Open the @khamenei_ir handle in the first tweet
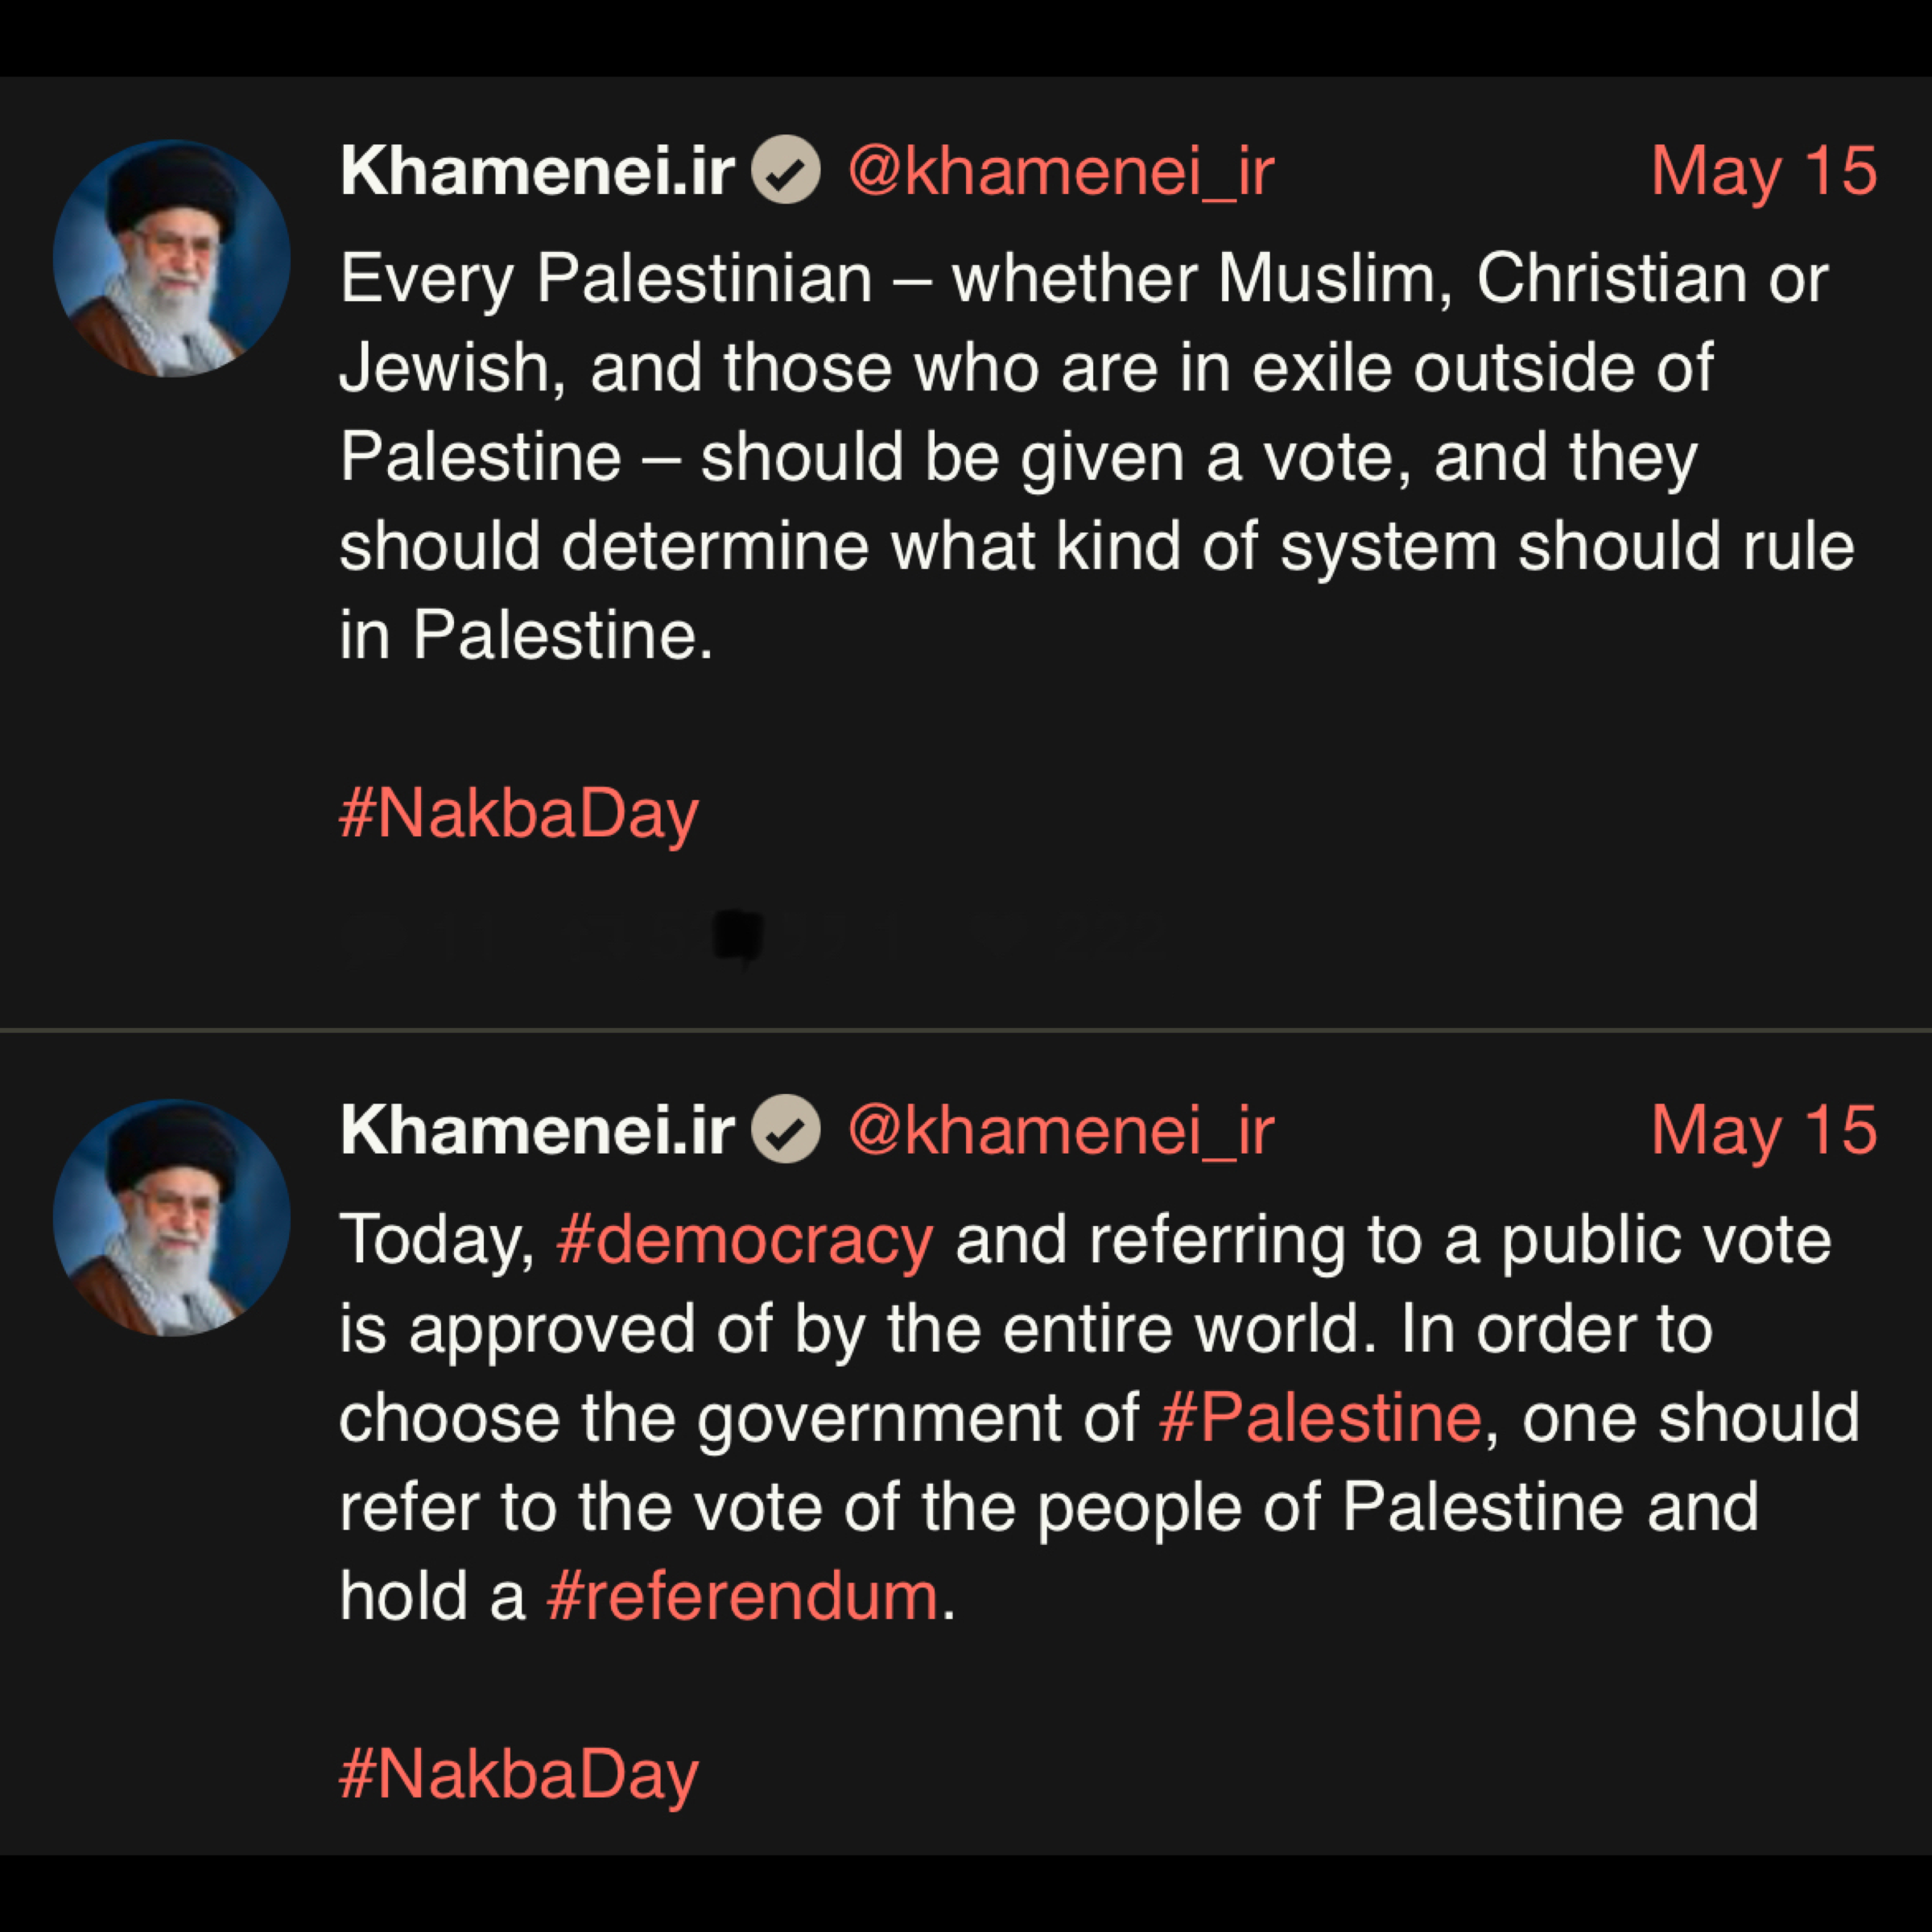The height and width of the screenshot is (1932, 1932). tap(1060, 171)
